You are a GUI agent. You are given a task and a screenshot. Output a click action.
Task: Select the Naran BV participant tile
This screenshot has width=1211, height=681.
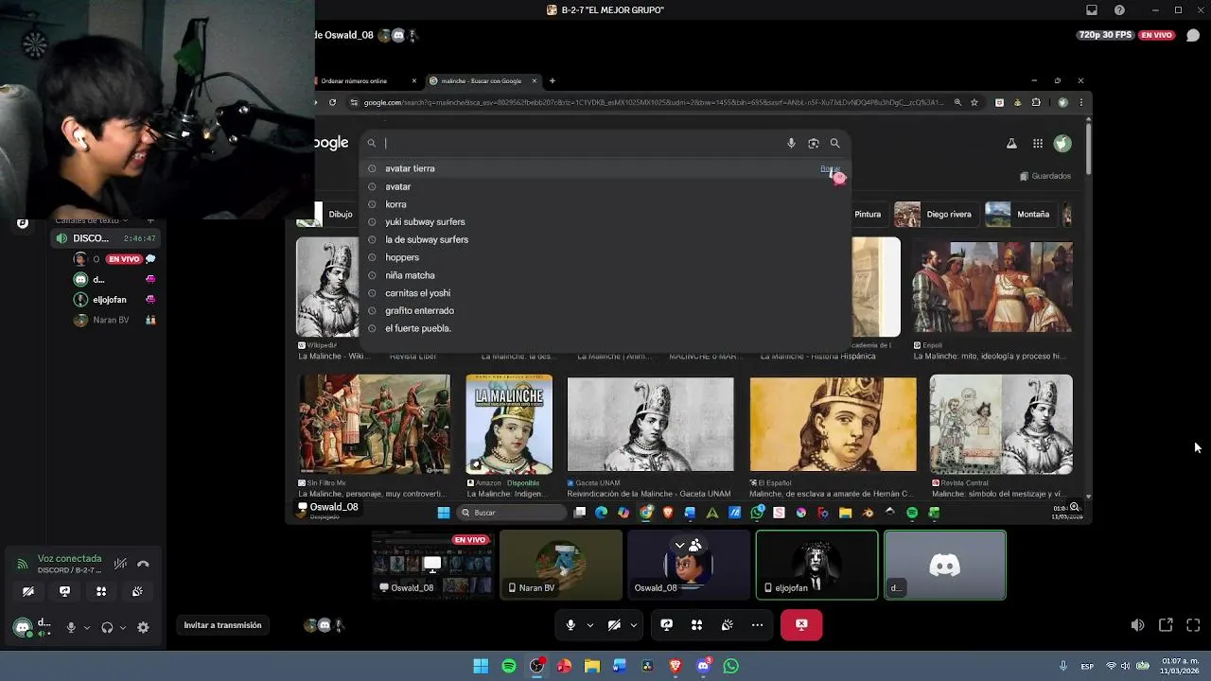point(561,565)
